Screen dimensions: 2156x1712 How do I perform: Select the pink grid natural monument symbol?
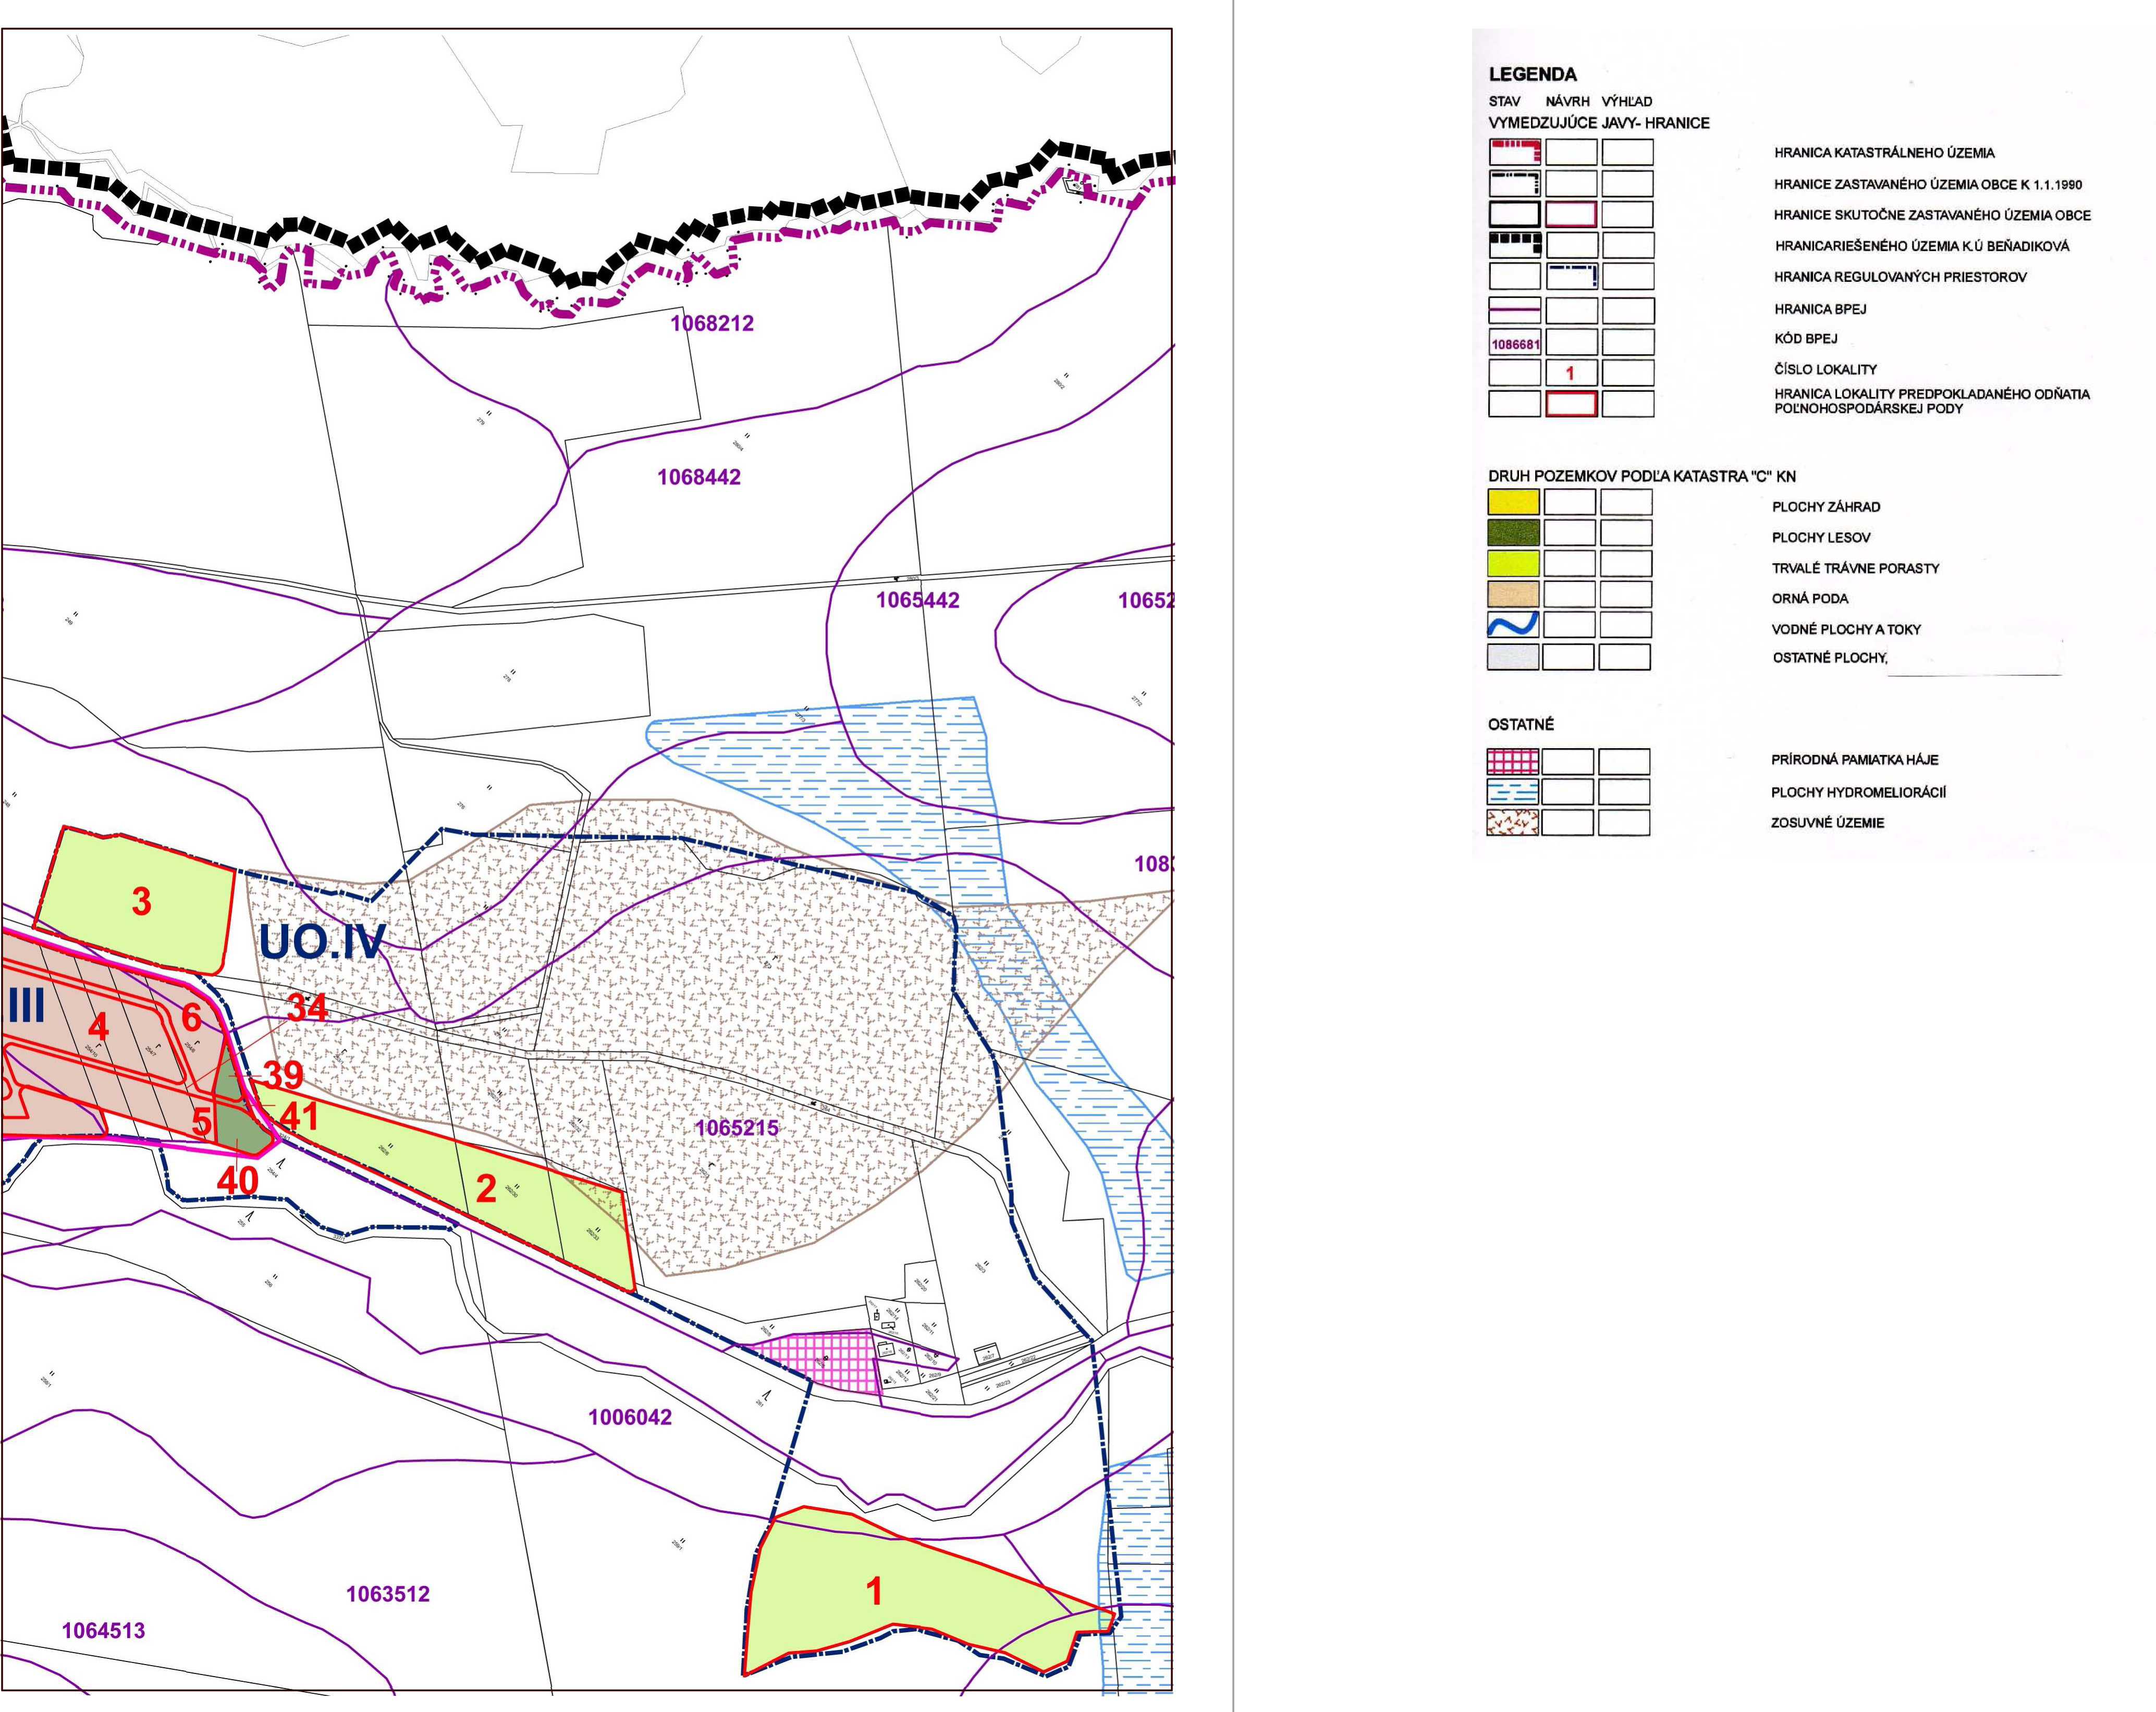coord(1512,762)
